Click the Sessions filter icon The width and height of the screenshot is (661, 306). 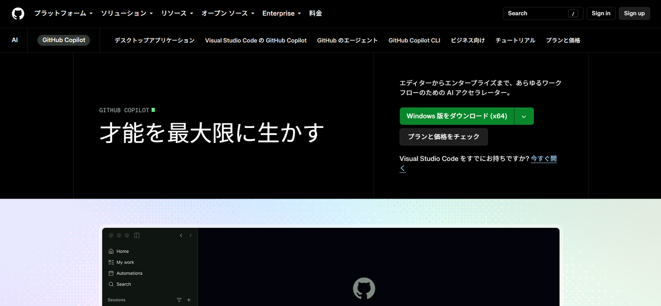click(179, 300)
